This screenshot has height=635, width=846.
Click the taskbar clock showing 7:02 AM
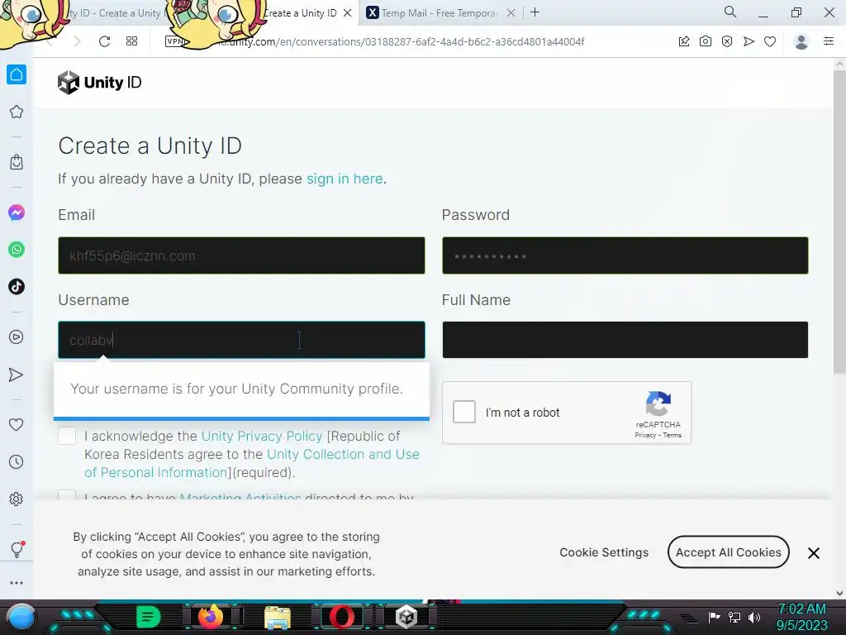coord(801,617)
